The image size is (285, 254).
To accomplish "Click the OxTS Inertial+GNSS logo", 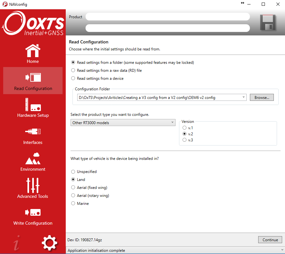I will [33, 23].
